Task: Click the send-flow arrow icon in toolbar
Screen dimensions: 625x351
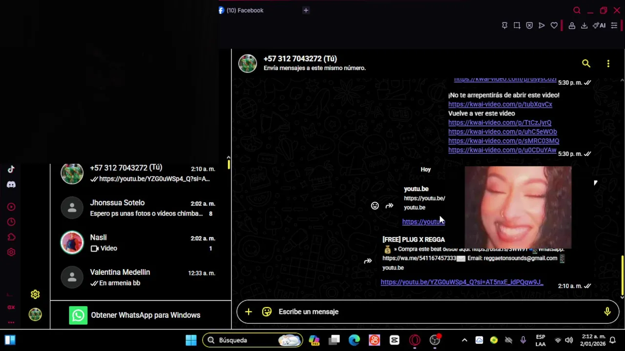Action: [x=542, y=25]
